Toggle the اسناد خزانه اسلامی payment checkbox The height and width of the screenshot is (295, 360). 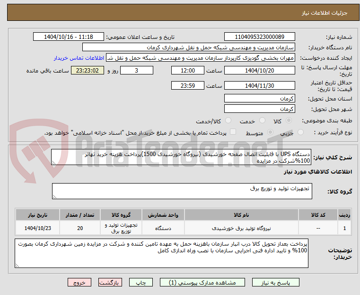[x=233, y=132]
